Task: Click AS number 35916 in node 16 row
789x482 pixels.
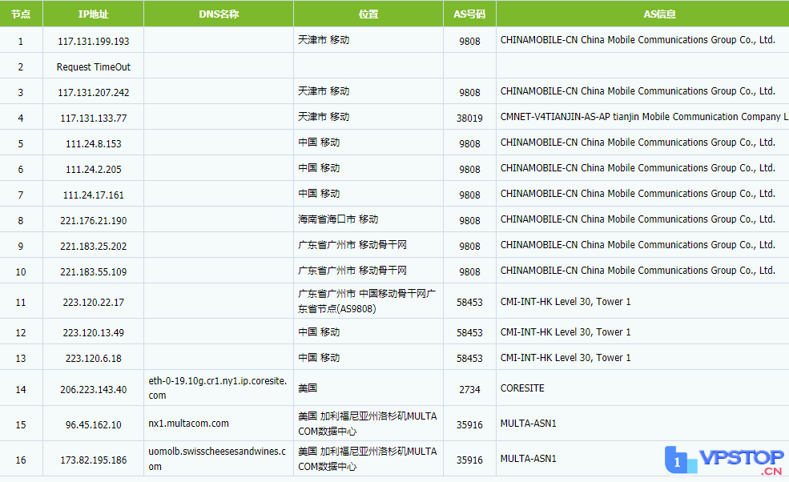Action: [x=469, y=460]
